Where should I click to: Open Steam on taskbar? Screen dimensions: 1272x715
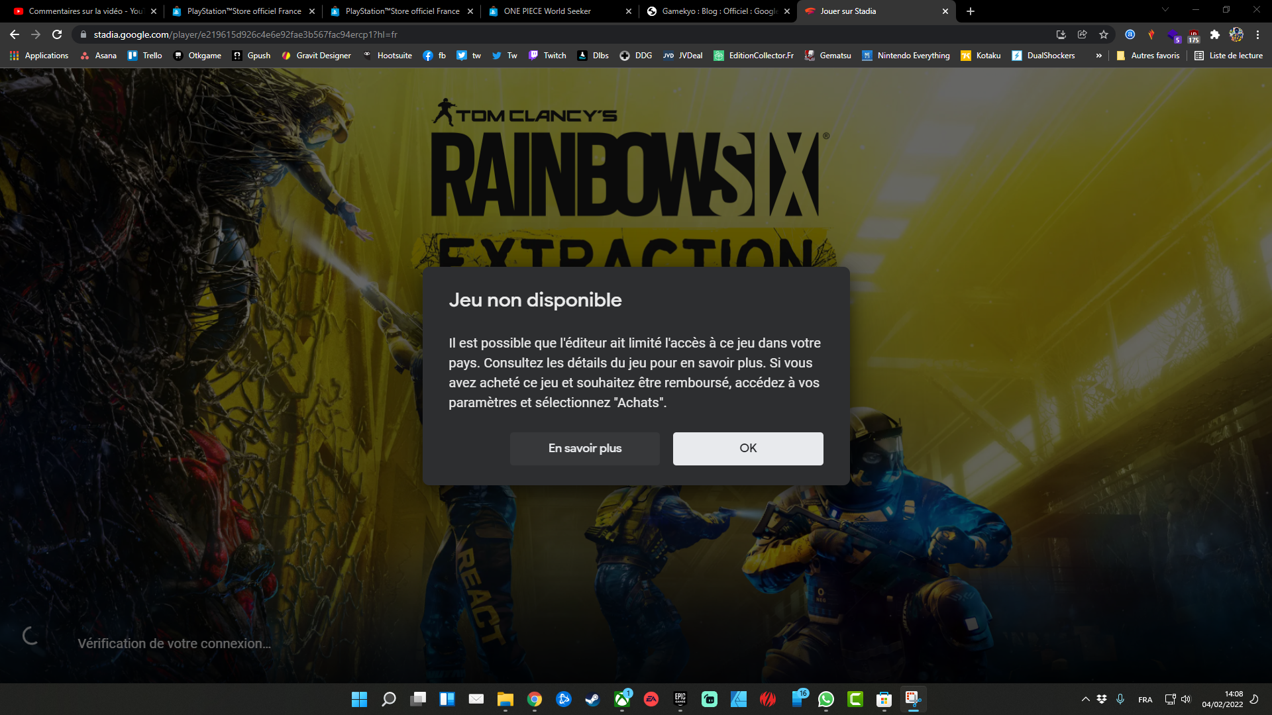pyautogui.click(x=593, y=699)
